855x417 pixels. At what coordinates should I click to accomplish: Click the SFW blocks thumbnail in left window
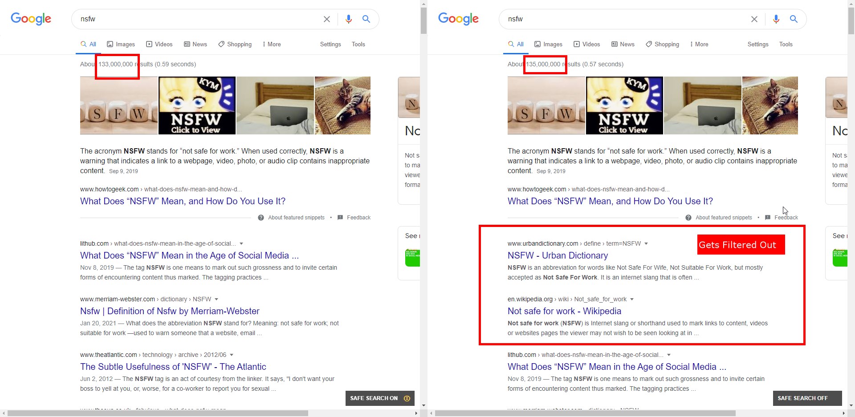119,105
